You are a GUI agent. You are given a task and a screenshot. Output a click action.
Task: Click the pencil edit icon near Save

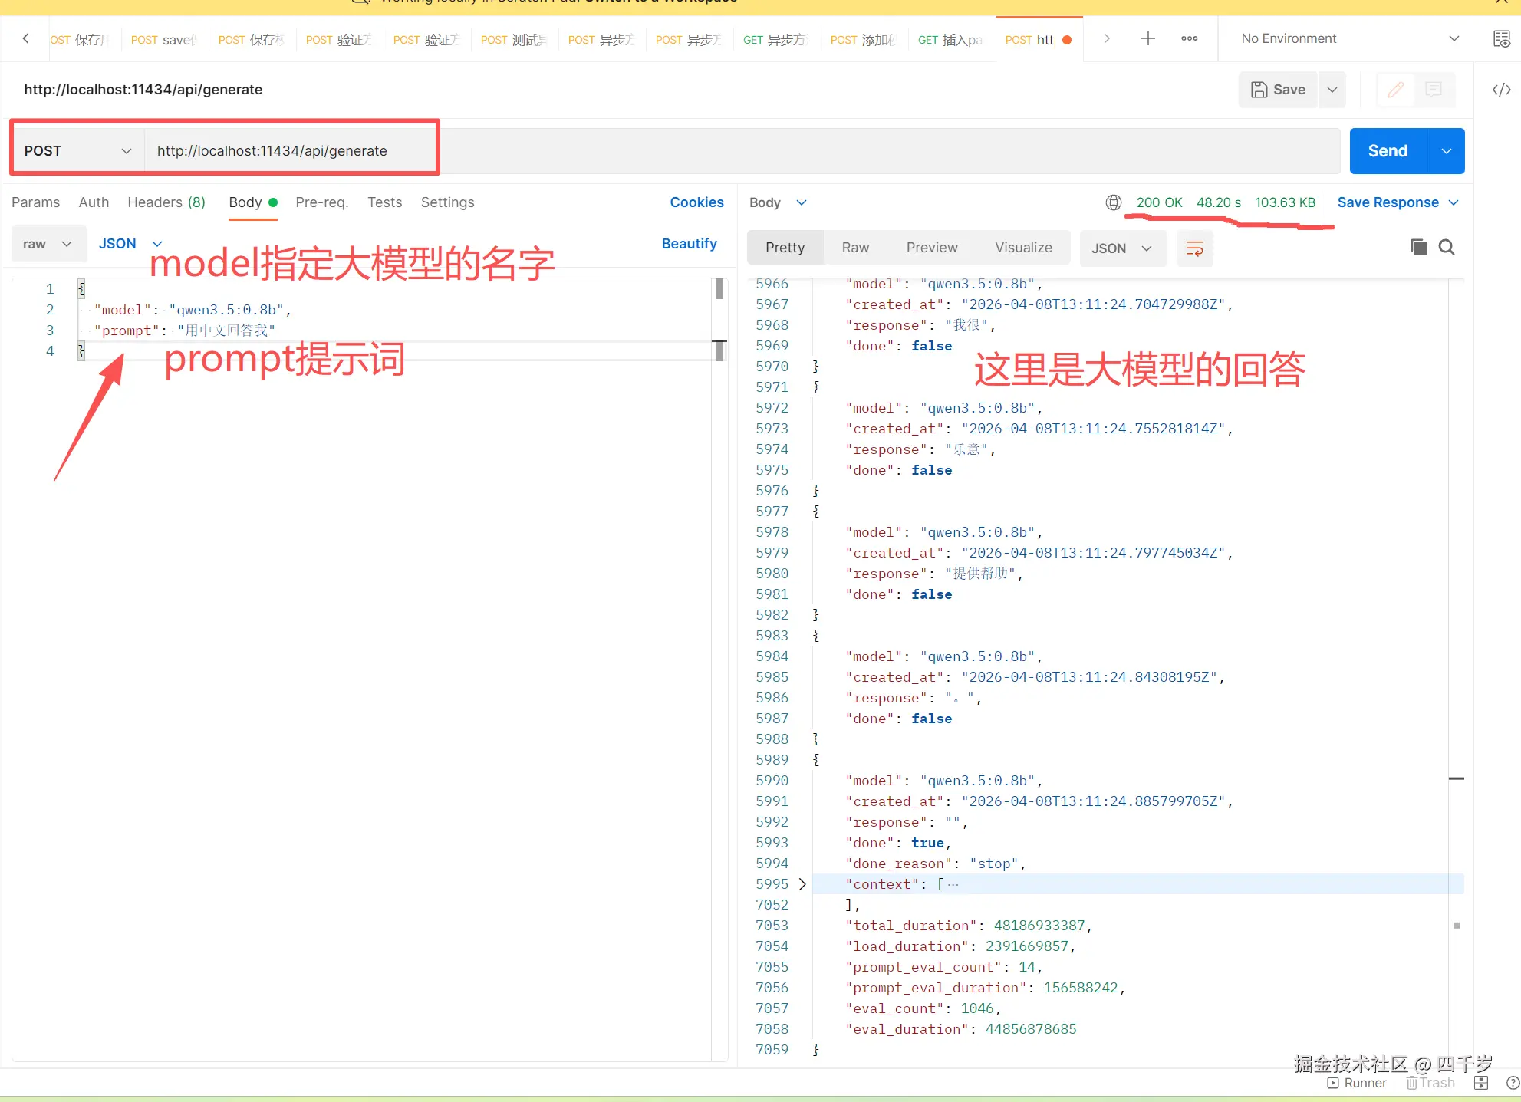(1395, 90)
